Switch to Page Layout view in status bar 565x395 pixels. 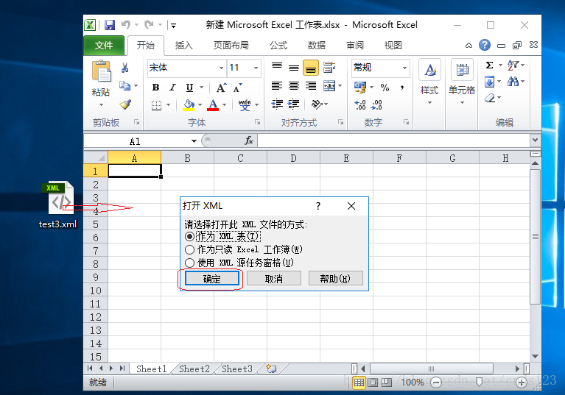(x=373, y=382)
